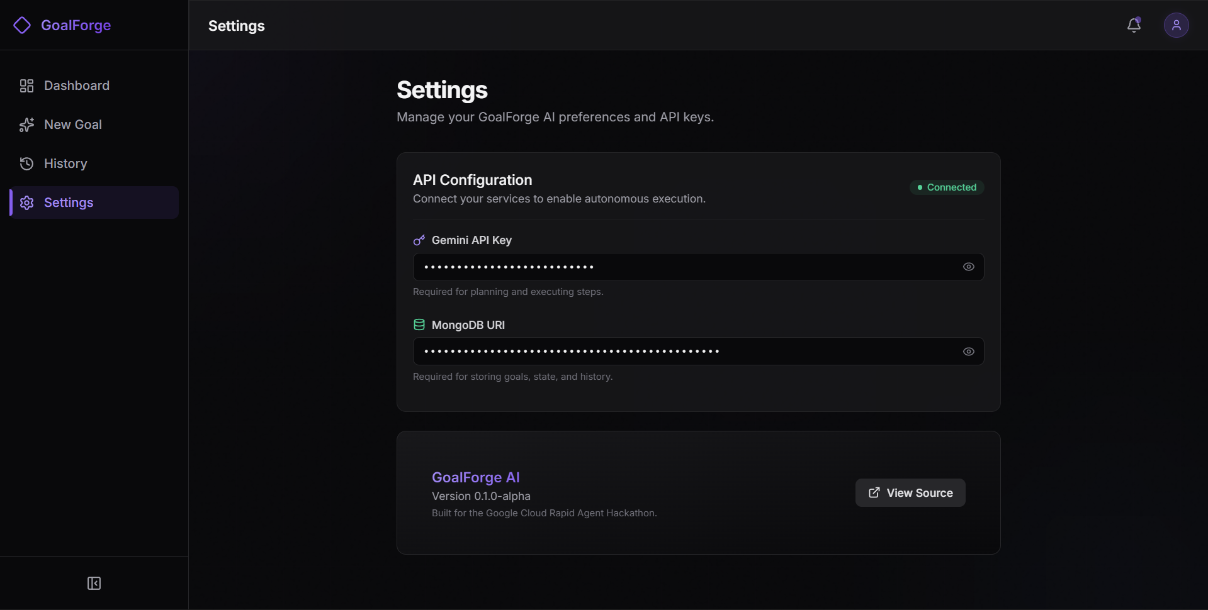Click the New Goal sparkle icon
Image resolution: width=1208 pixels, height=610 pixels.
tap(26, 125)
